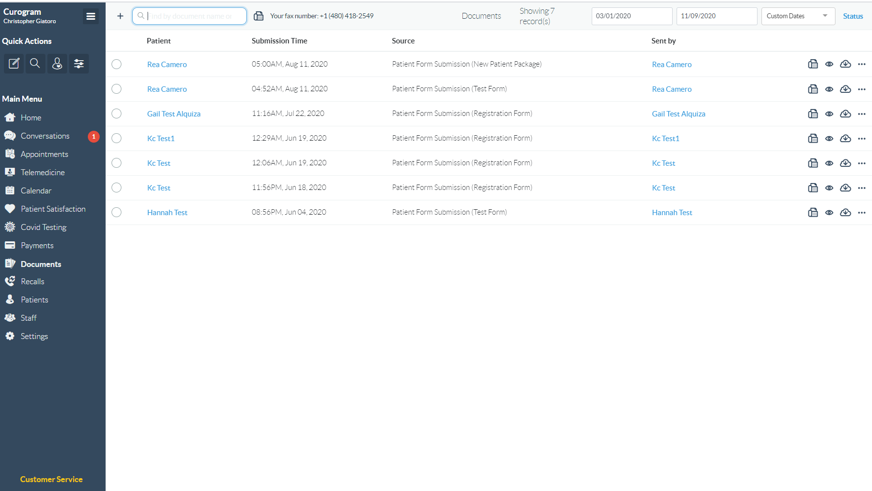The height and width of the screenshot is (491, 872).
Task: Expand the Status filter
Action: pos(853,16)
